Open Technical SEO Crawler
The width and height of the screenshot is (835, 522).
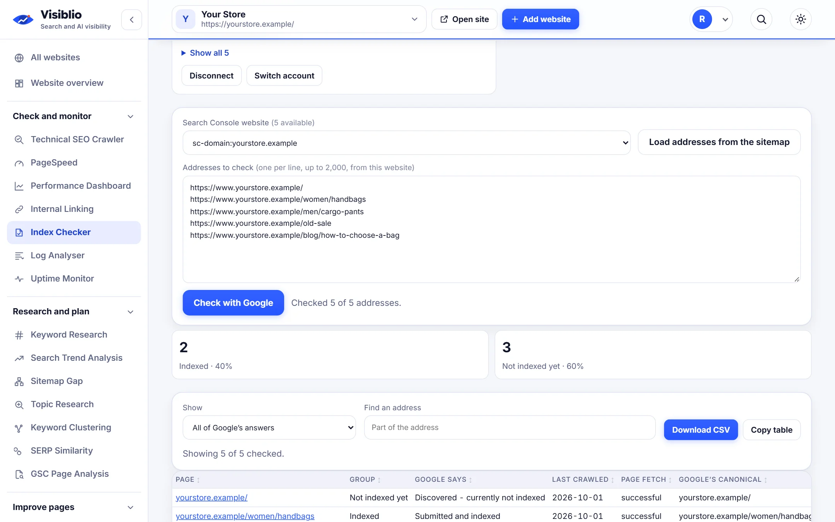coord(74,140)
